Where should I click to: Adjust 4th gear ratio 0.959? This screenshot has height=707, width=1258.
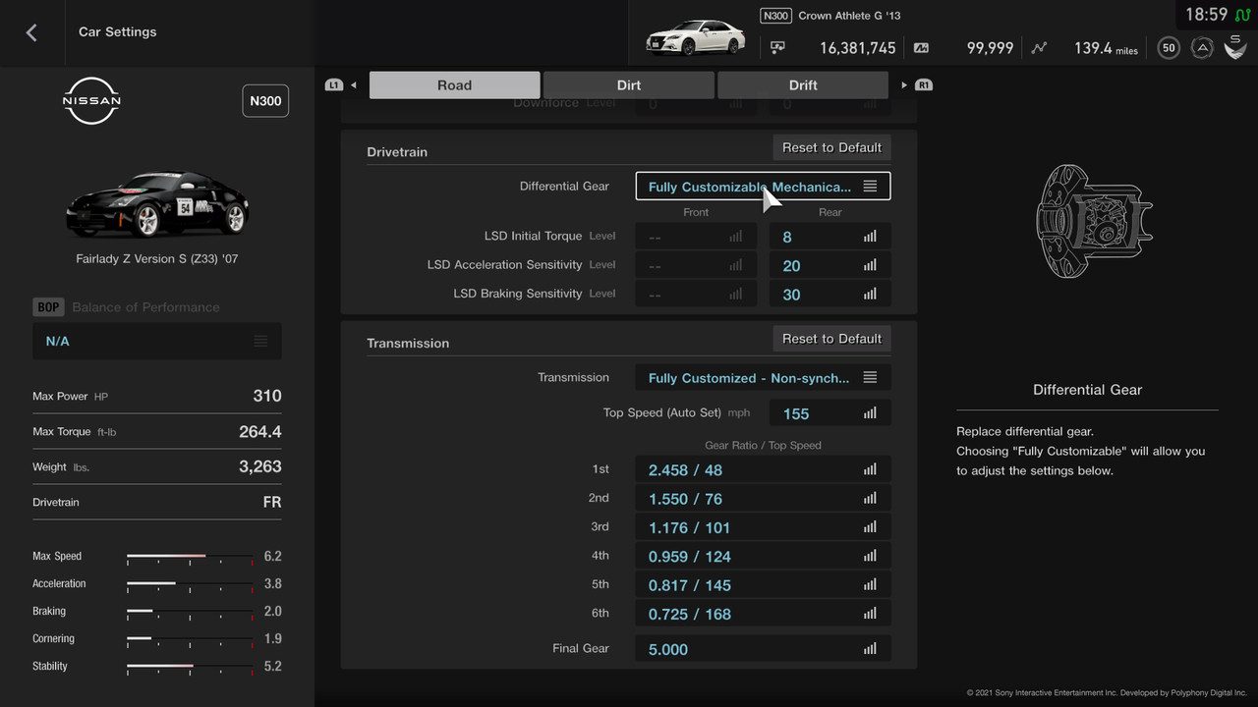[764, 556]
